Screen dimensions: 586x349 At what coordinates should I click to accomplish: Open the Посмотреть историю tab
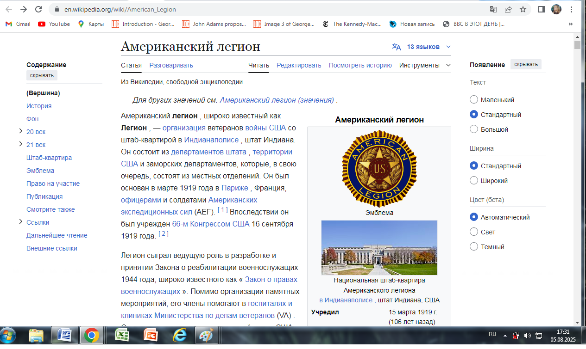coord(360,65)
